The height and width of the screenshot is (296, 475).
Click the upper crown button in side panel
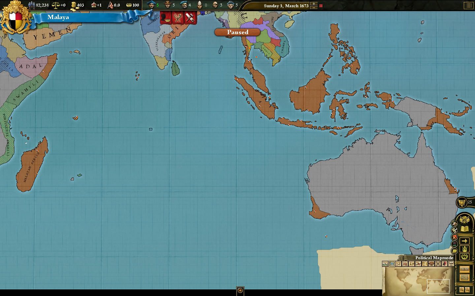tap(464, 249)
